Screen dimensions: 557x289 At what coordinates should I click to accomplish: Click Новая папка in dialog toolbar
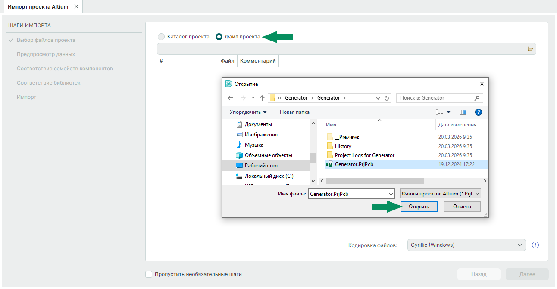[294, 112]
